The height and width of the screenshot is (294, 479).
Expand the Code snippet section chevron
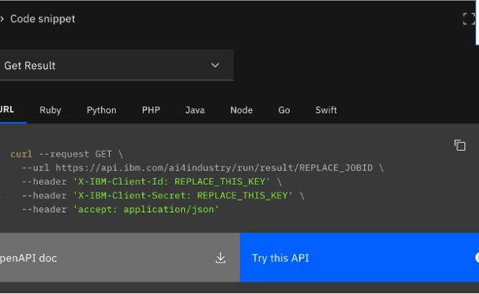click(x=1, y=19)
